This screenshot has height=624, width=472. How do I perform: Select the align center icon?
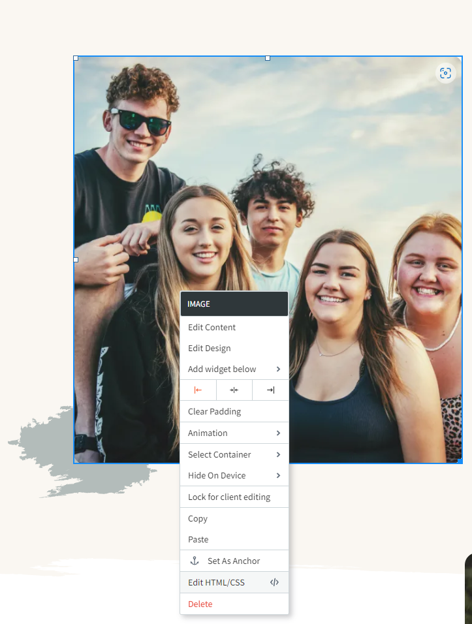tap(234, 390)
